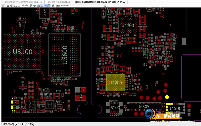Click the fit-to-screen icon
Screen dimensions: 201x126
(15, 6)
